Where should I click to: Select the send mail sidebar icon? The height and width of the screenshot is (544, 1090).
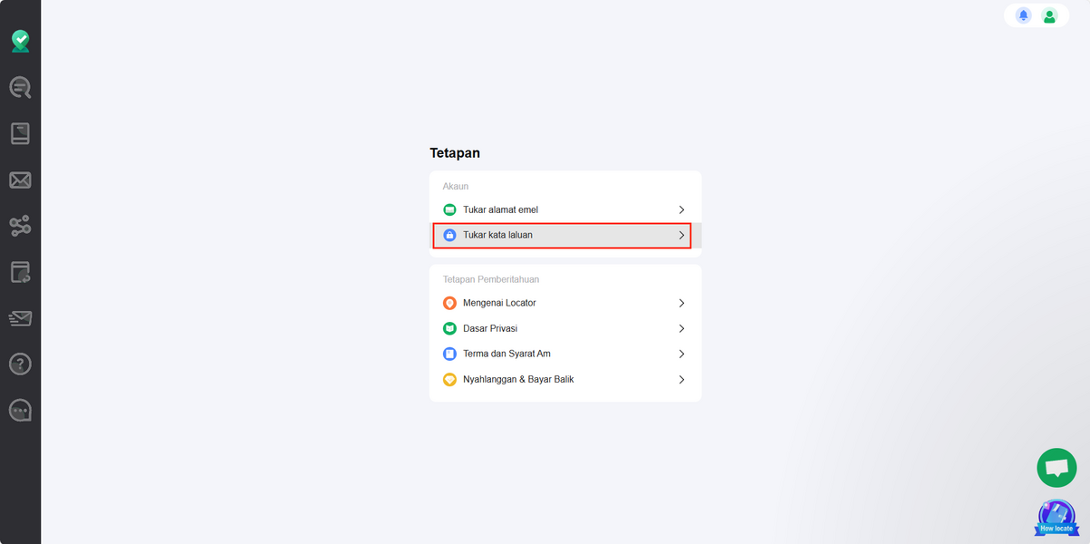20,318
